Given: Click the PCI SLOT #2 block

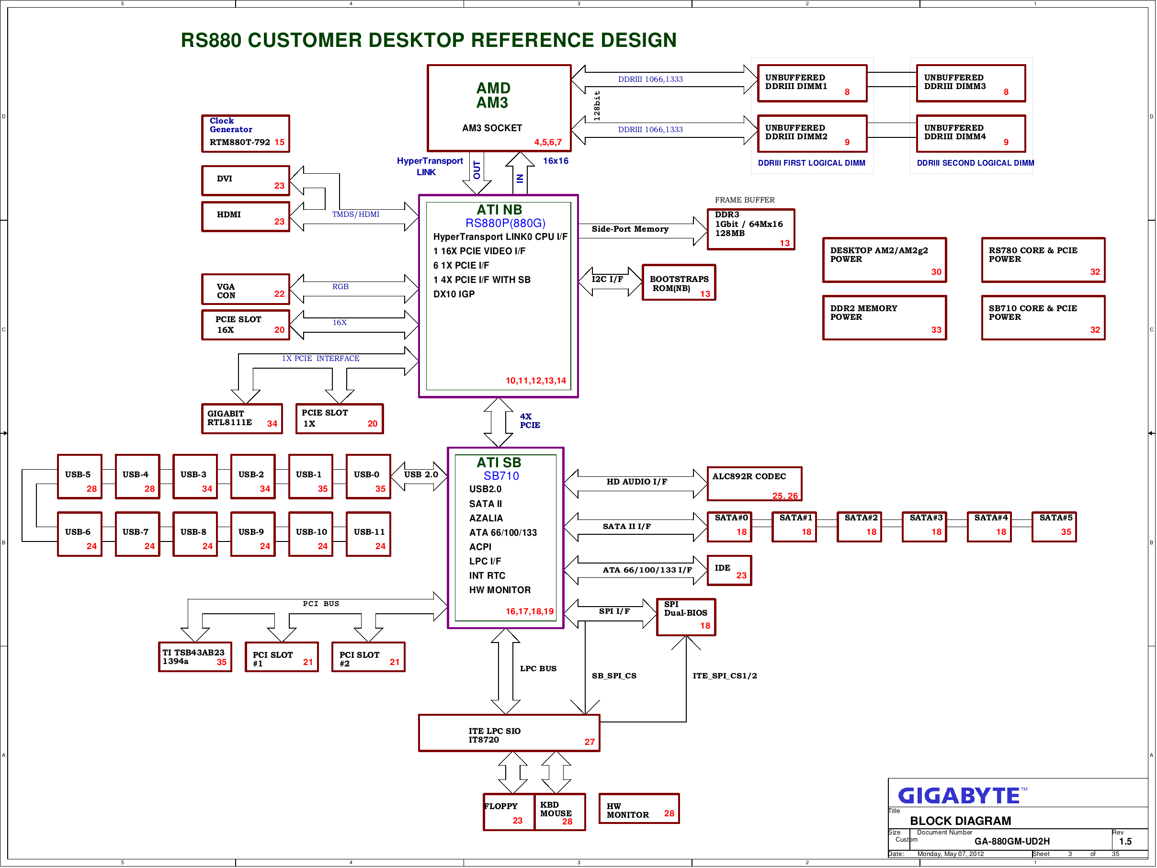Looking at the screenshot, I should pyautogui.click(x=369, y=657).
